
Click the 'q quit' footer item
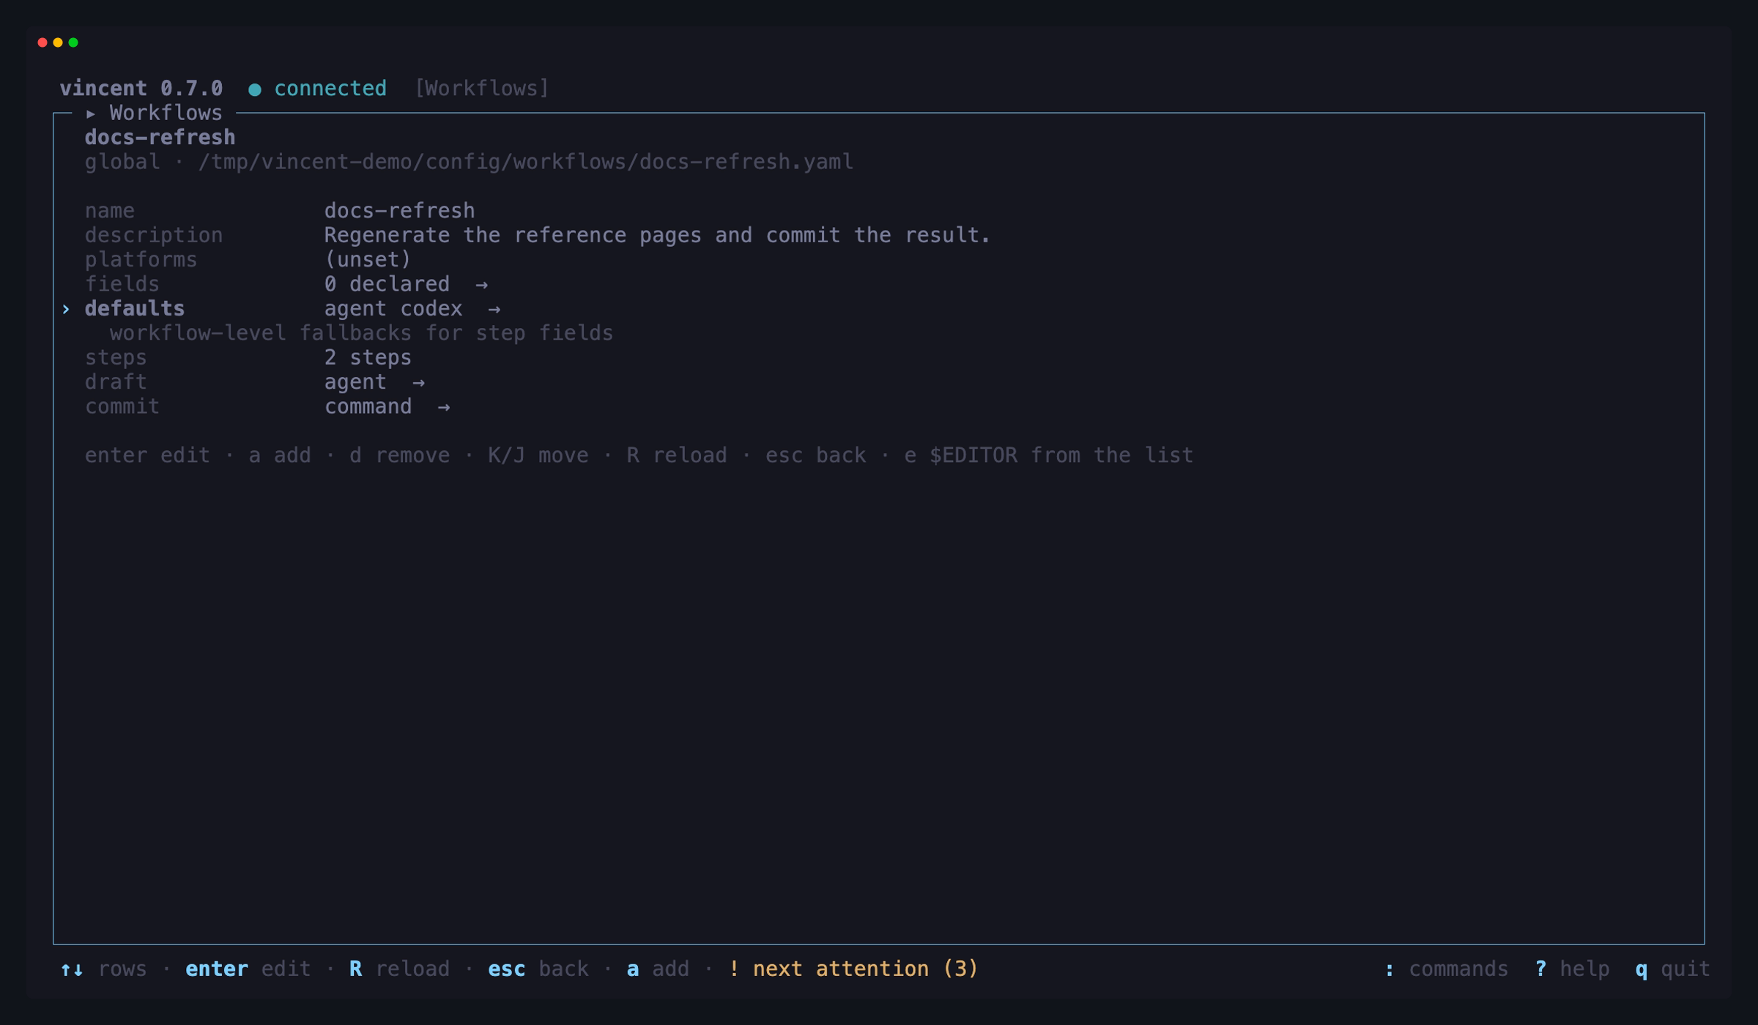pos(1672,969)
